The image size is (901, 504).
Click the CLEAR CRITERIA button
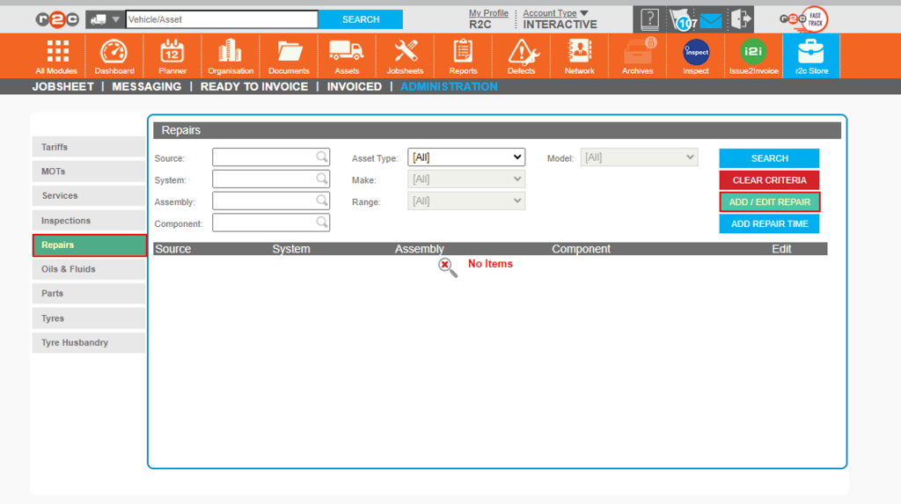(769, 180)
